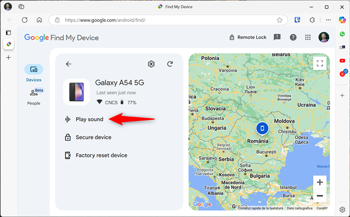
Task: Switch to Devices section
Action: point(33,73)
